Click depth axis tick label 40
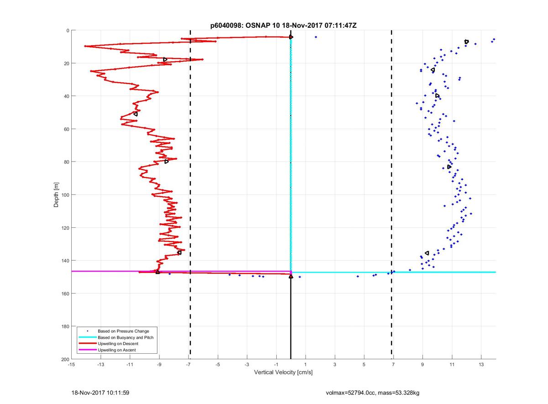This screenshot has width=548, height=404. coord(66,96)
